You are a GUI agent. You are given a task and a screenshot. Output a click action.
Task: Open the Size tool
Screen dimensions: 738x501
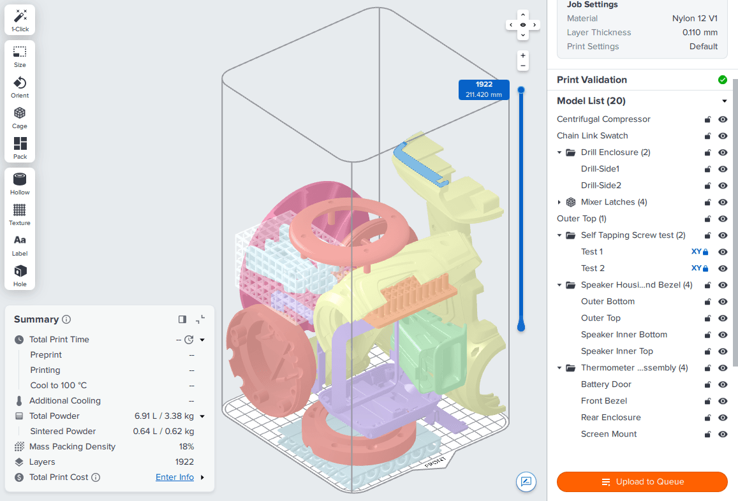[20, 56]
